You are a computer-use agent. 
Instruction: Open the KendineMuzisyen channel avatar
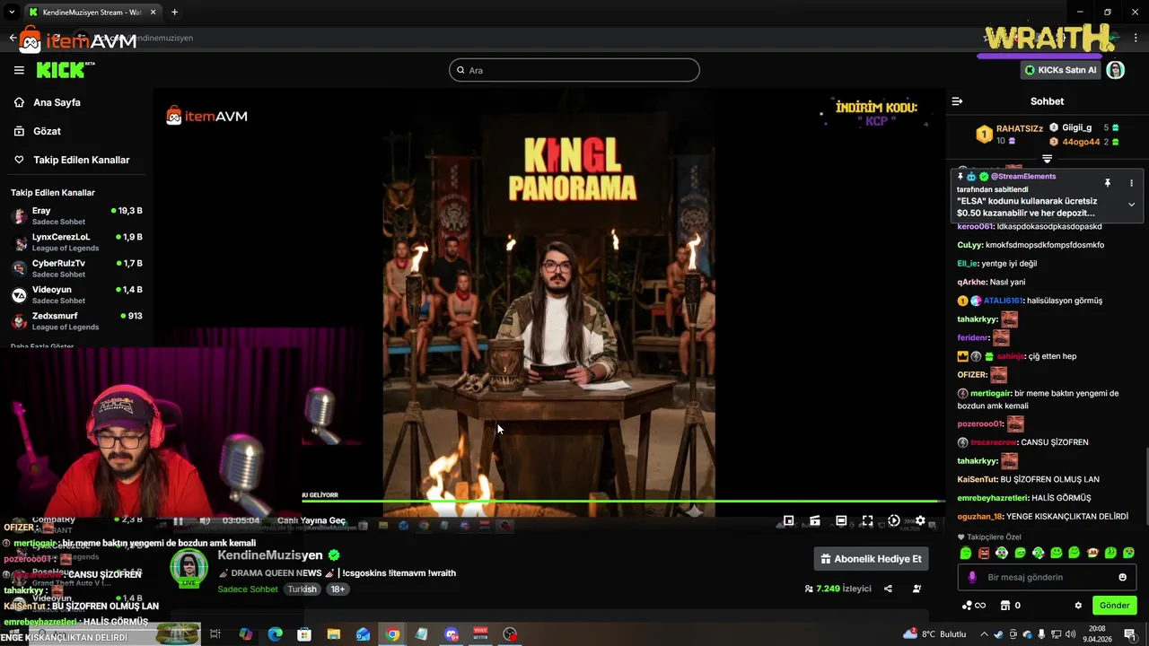click(x=189, y=568)
